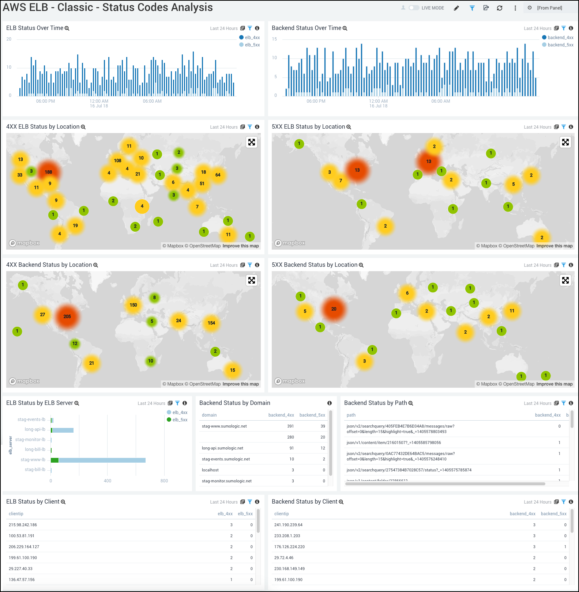Sort by the domain column header
The height and width of the screenshot is (592, 579).
point(209,415)
